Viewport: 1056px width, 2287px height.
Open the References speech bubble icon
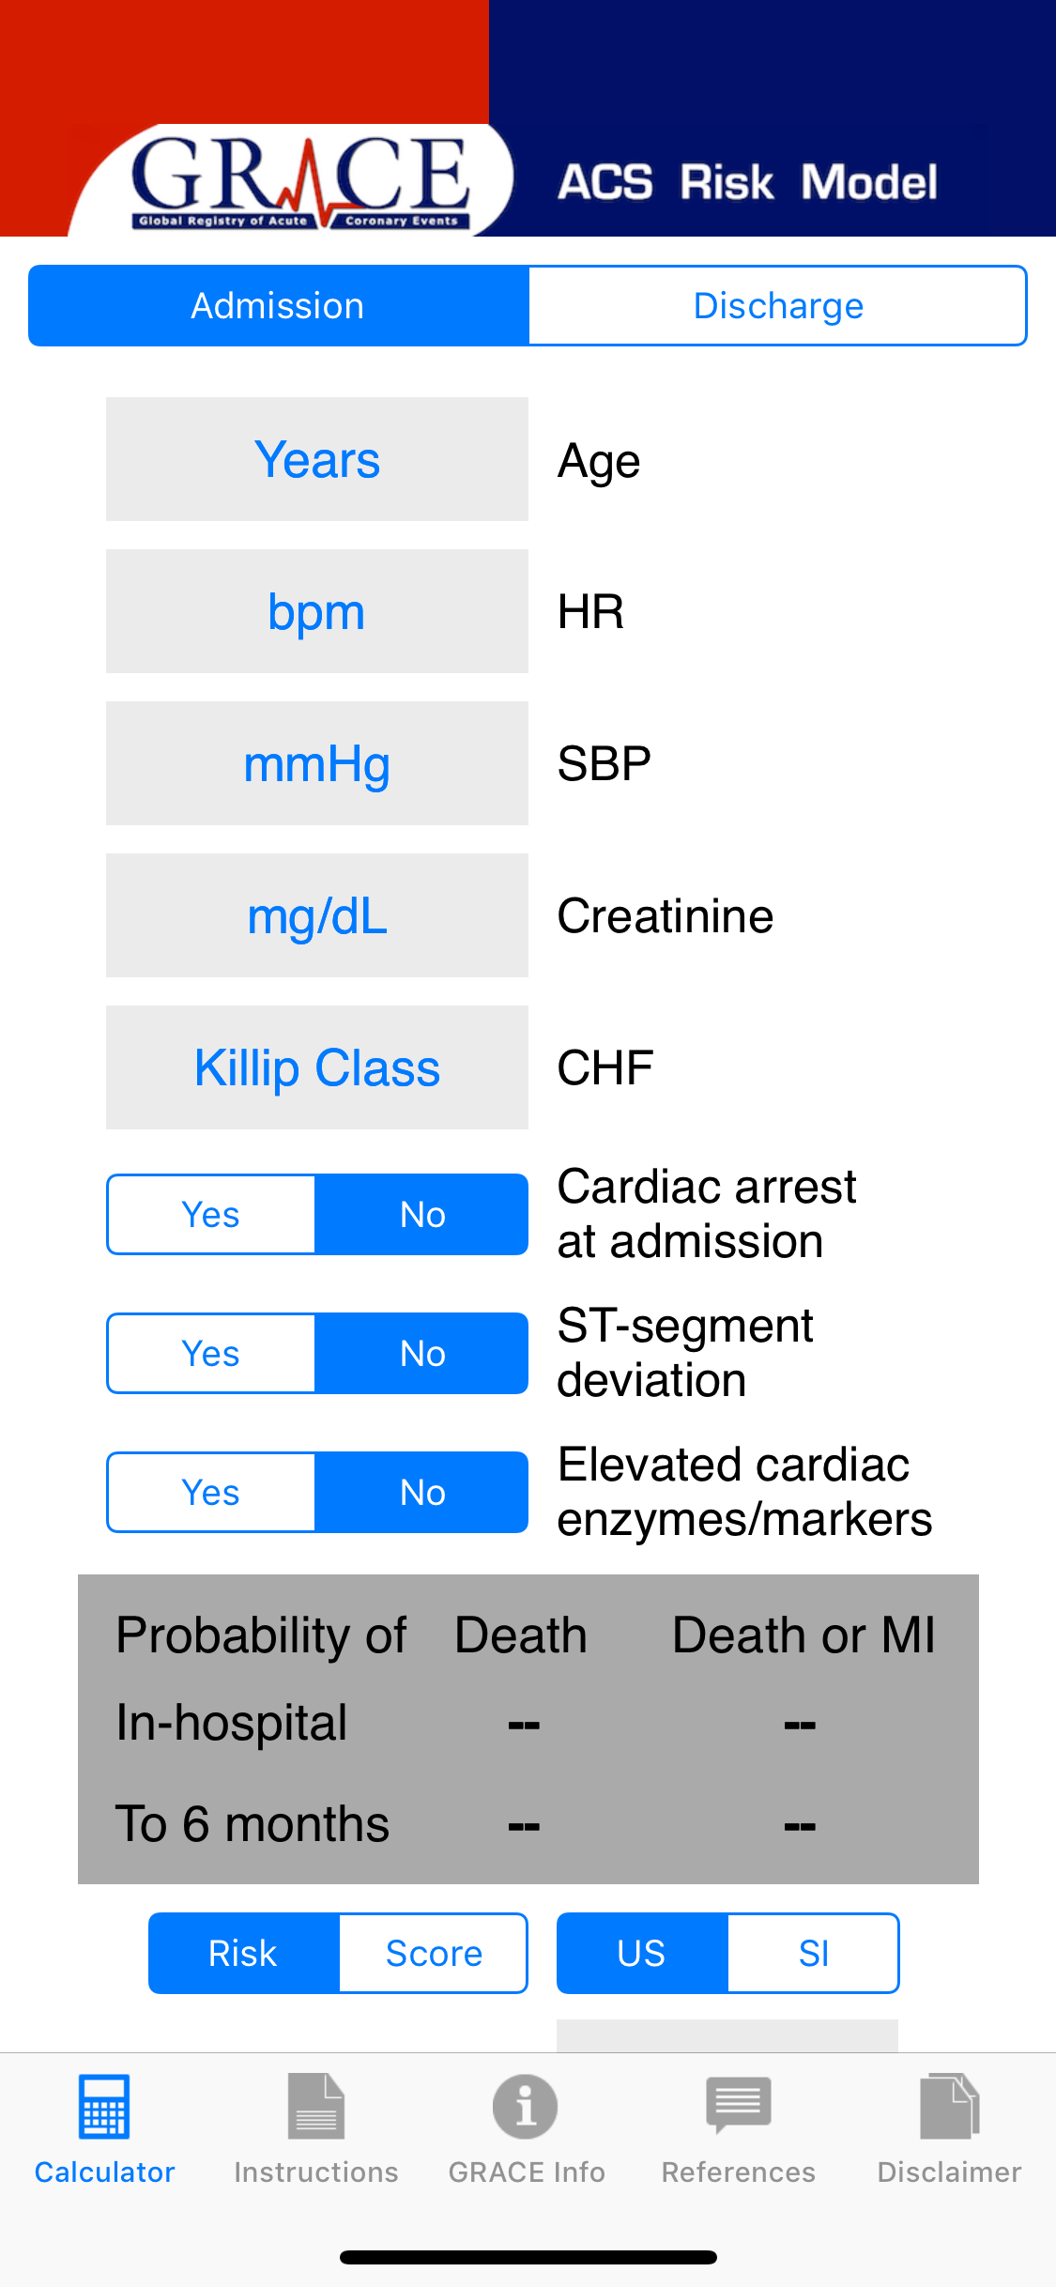click(x=739, y=2107)
